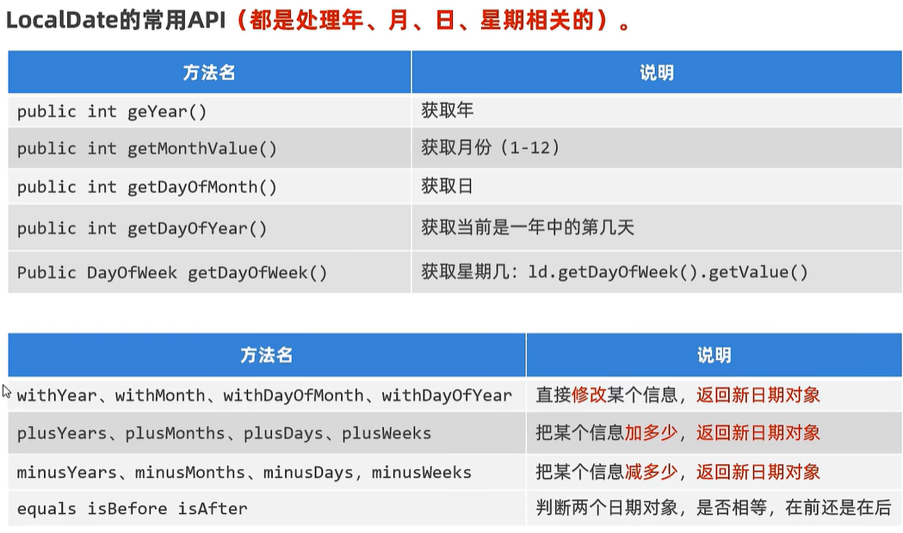Click the geYear() method cell
The image size is (903, 533).
[112, 112]
